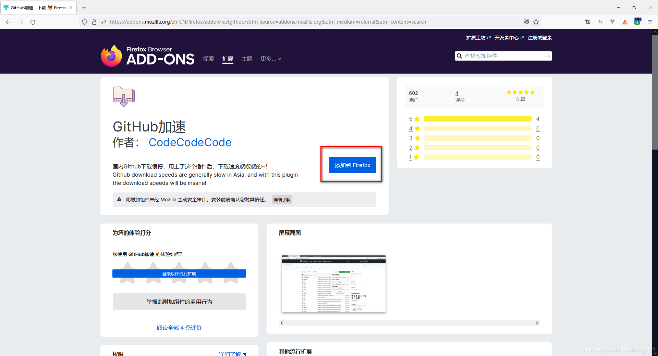
Task: Click the 602 用户 count text
Action: 414,97
